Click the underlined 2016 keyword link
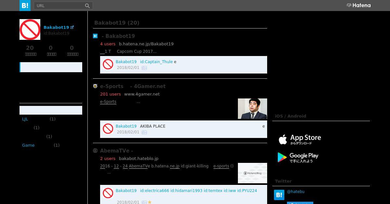This screenshot has width=390, height=204. 105,166
